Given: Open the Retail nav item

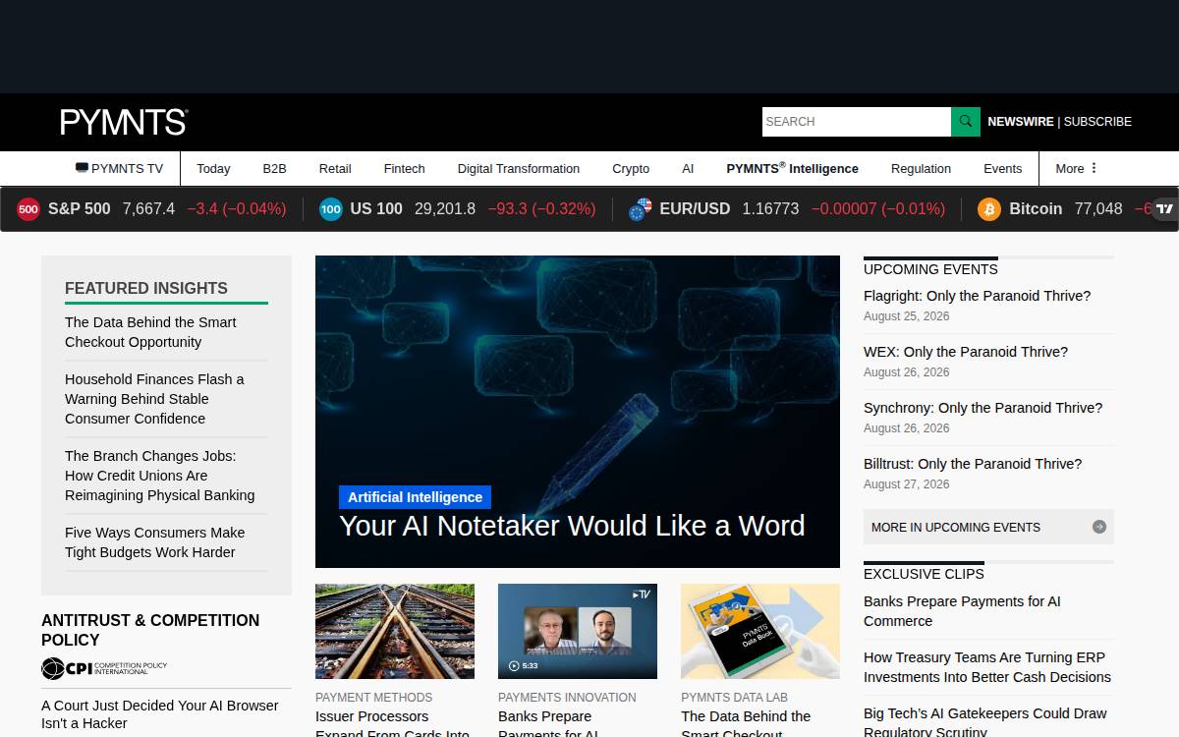Looking at the screenshot, I should click(335, 168).
